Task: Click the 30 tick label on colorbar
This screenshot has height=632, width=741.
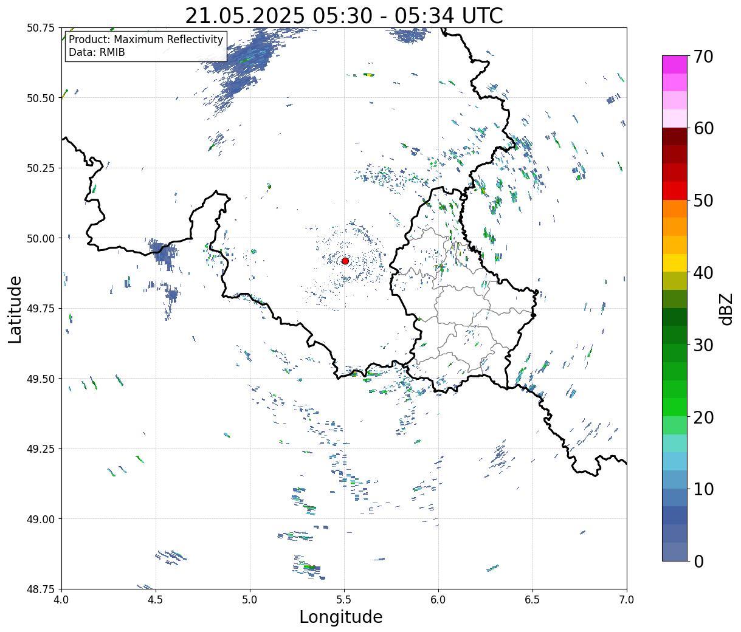Action: 703,345
